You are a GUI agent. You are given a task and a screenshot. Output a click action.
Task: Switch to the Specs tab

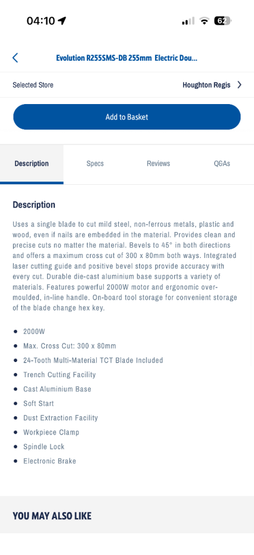point(95,164)
